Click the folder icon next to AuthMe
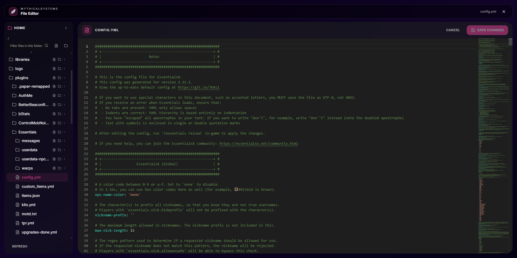Screen dimensions: 517x258 [x=60, y=96]
